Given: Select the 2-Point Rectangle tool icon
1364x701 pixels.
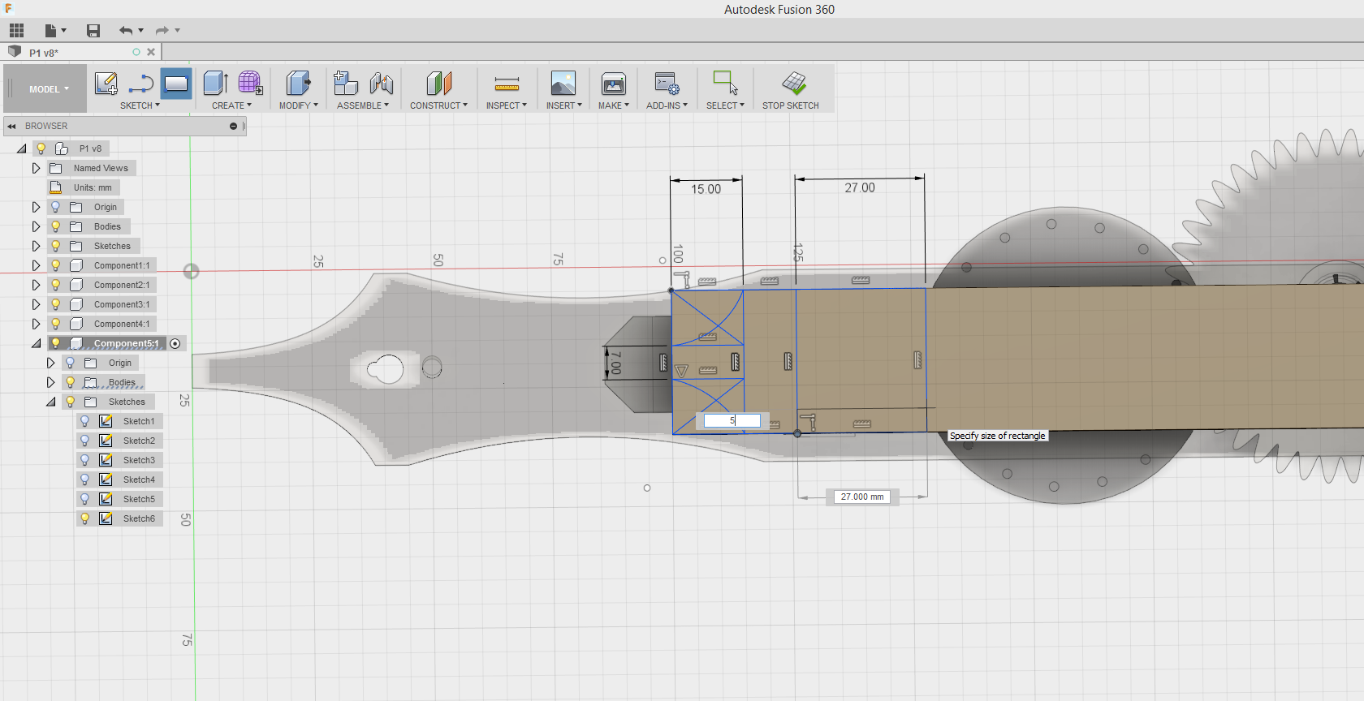Looking at the screenshot, I should 176,84.
